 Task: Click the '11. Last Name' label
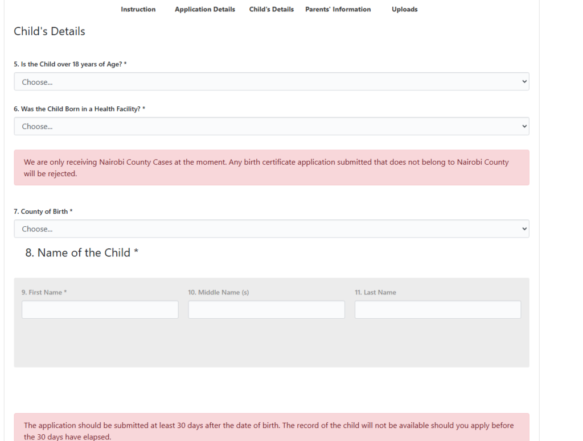tap(375, 293)
